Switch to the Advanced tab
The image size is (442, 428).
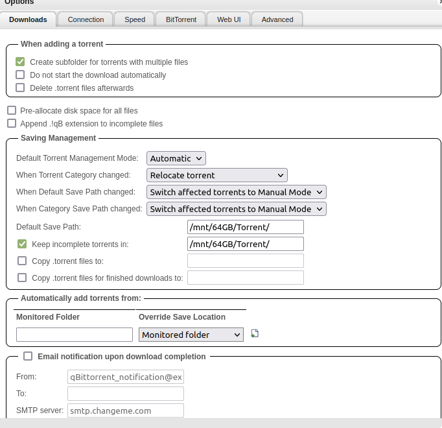click(x=277, y=19)
